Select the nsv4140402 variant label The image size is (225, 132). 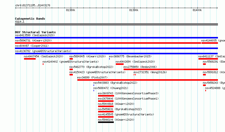71,62
